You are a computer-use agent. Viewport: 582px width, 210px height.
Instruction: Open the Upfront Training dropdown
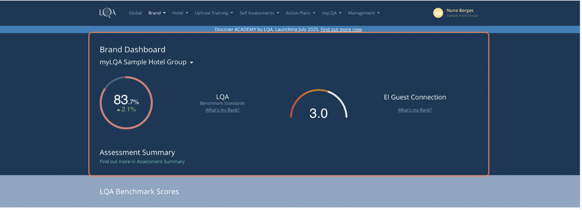(x=214, y=13)
